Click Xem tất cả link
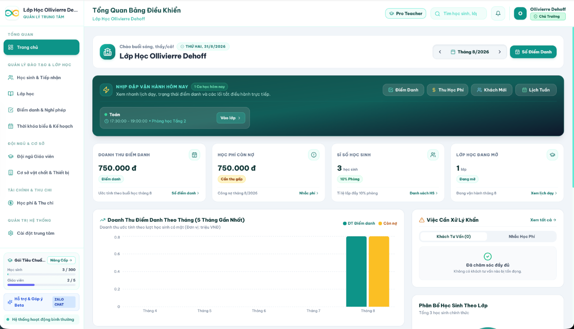Image resolution: width=574 pixels, height=329 pixels. coord(543,220)
